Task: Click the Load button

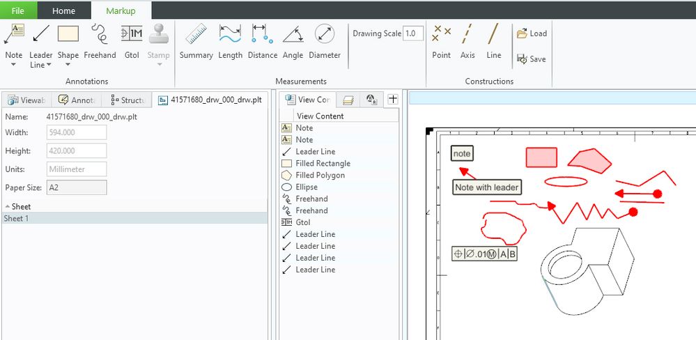Action: pos(532,33)
